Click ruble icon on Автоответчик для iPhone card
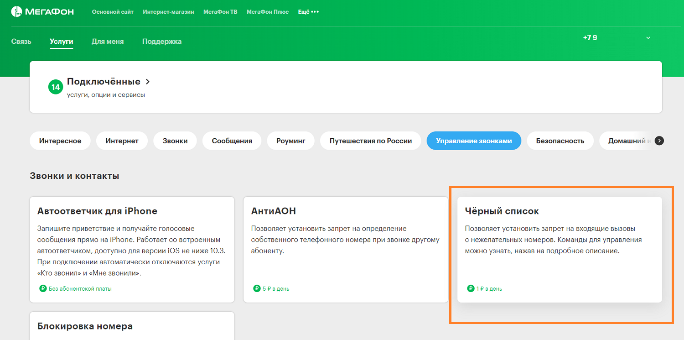Screen dimensions: 684x340 tap(43, 288)
